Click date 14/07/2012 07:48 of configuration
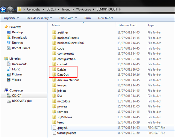175x138 pixels. [128, 59]
